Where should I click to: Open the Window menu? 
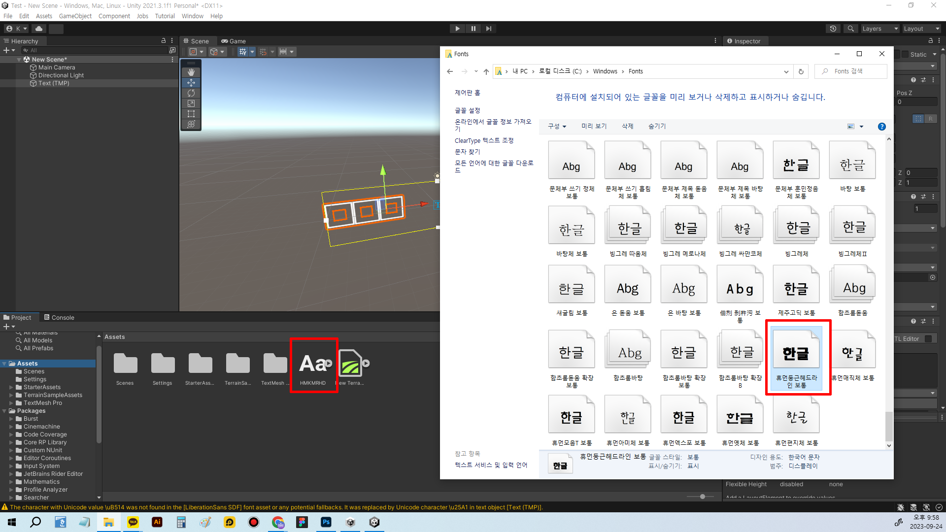coord(192,16)
